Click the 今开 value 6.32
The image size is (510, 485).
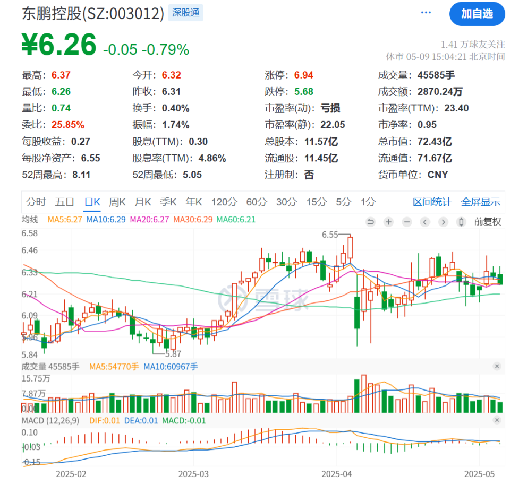[x=172, y=75]
